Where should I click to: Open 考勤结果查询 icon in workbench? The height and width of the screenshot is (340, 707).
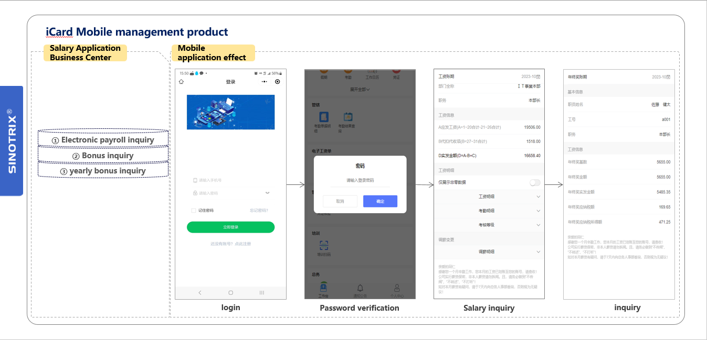347,117
